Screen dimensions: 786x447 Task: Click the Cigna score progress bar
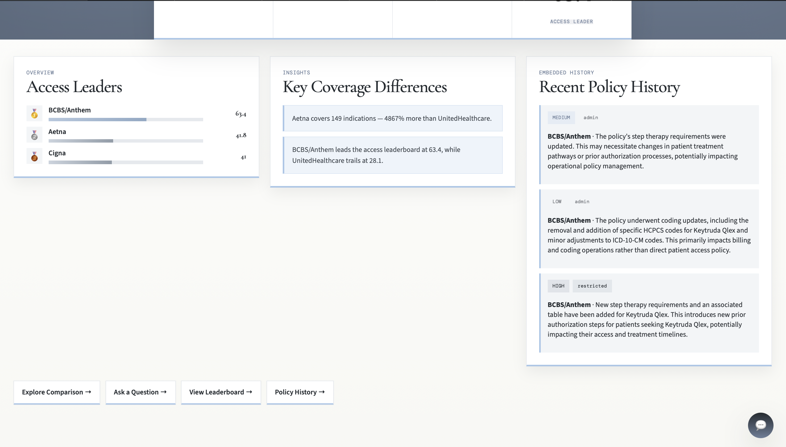(125, 162)
